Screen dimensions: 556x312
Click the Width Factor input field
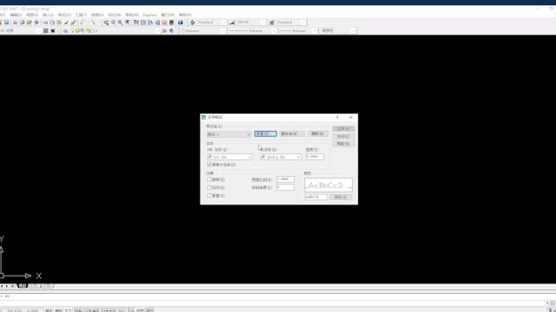tap(286, 179)
